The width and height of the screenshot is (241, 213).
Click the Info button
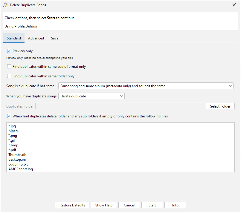point(175,205)
